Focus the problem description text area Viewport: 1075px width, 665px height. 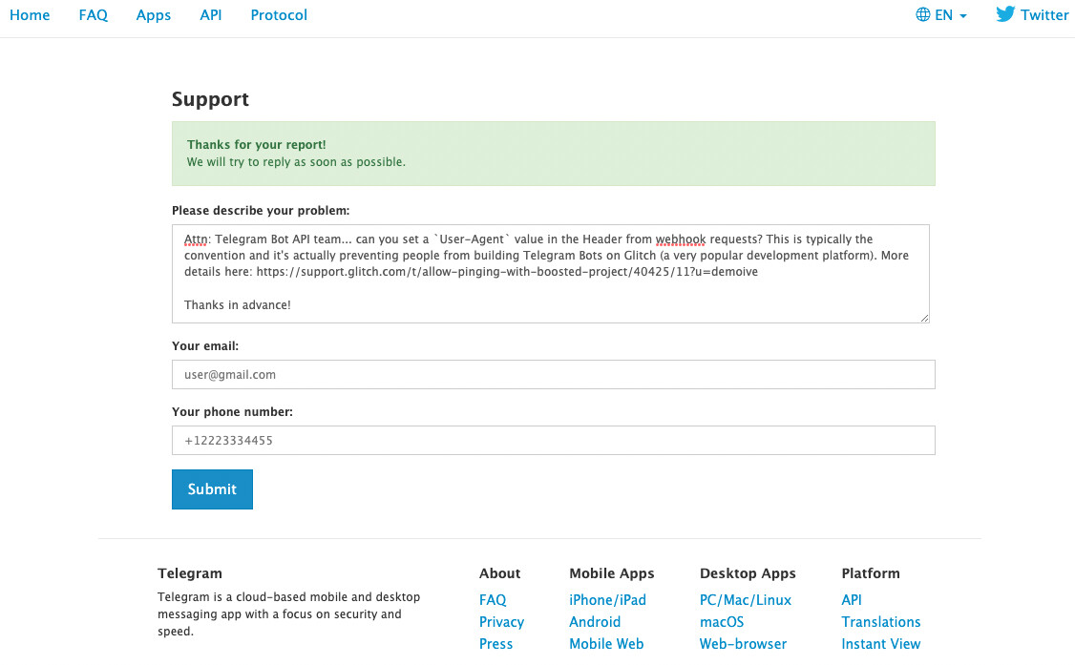(551, 274)
